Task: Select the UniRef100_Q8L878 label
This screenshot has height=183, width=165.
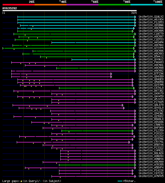Action: (x=151, y=105)
